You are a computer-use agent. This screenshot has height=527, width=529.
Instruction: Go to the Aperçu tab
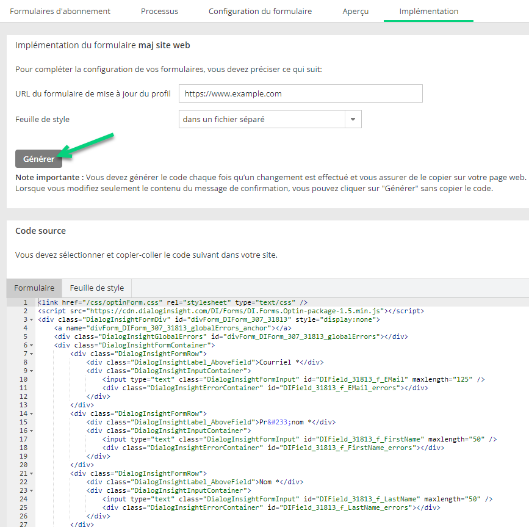[356, 11]
